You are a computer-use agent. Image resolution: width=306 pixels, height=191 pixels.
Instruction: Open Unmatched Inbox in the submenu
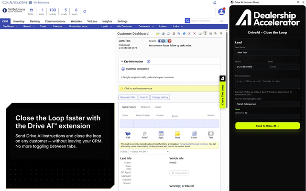78,26
